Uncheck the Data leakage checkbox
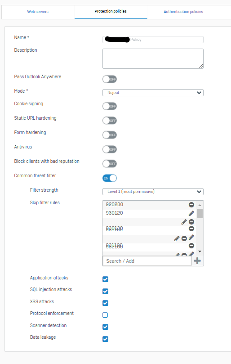Image resolution: width=231 pixels, height=364 pixels. 105,339
